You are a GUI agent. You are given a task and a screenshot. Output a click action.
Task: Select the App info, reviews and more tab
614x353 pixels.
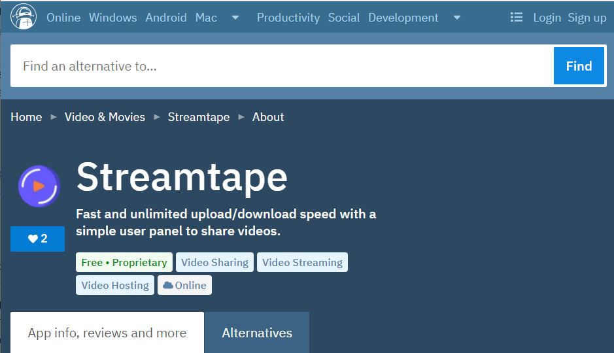point(107,333)
